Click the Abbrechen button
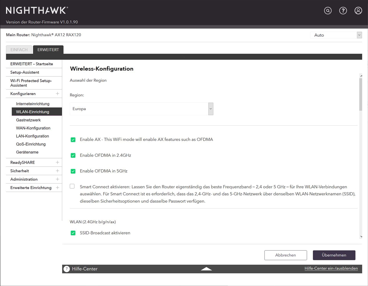 tap(285, 255)
